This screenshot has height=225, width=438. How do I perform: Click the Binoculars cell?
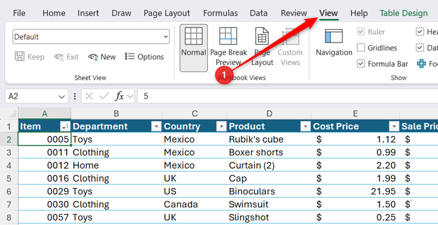coord(269,191)
